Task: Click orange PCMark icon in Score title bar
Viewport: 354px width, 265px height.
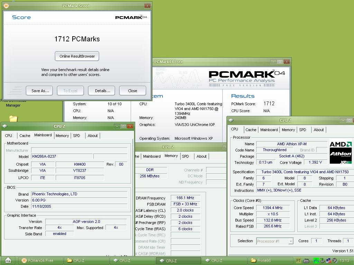Action: click(6, 6)
